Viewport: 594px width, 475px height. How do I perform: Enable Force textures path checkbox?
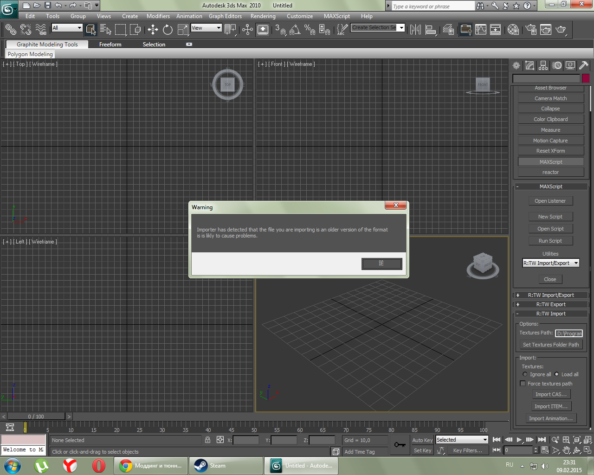[x=523, y=384]
